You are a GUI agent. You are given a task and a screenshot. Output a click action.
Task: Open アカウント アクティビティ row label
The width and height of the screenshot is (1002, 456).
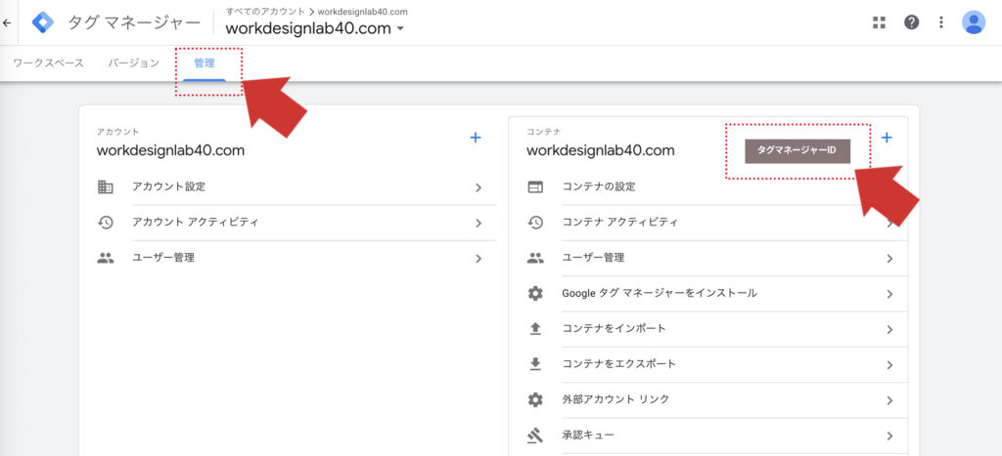click(x=195, y=222)
